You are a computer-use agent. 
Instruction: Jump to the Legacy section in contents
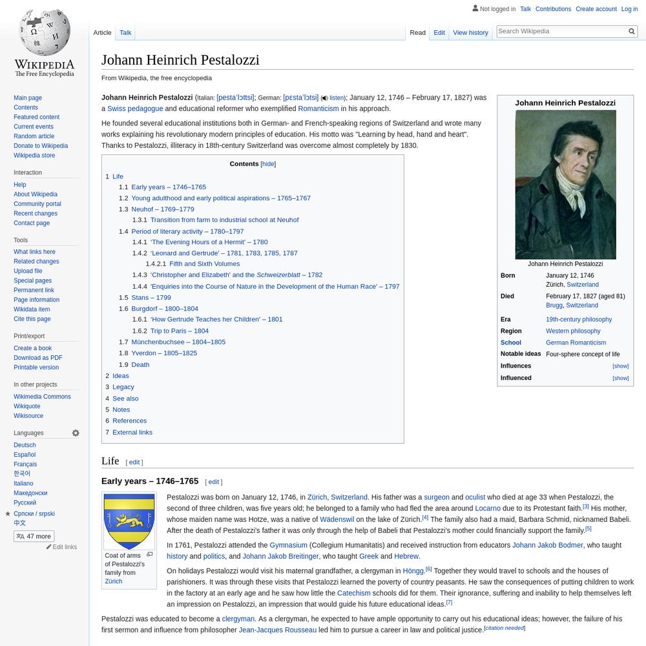pos(123,387)
